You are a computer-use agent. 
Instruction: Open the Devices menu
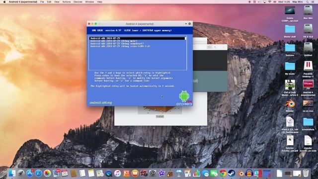78,2
